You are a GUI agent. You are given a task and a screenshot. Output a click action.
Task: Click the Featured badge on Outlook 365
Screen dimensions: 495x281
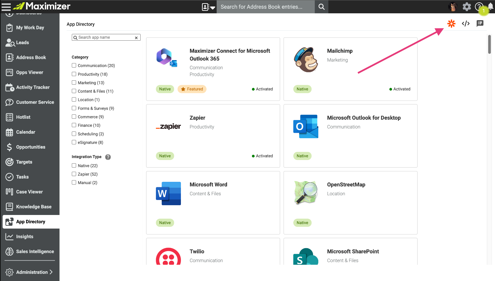(x=192, y=89)
